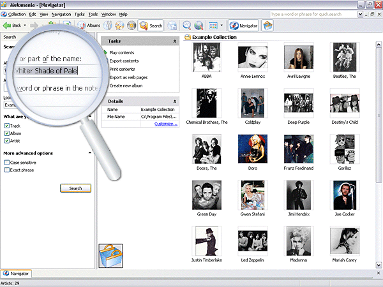Click the Search toolbar button
Viewport: 383px width, 287px height.
(151, 26)
